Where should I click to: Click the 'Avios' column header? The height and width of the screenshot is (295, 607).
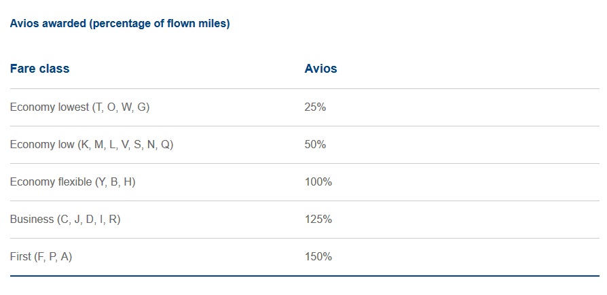point(320,69)
